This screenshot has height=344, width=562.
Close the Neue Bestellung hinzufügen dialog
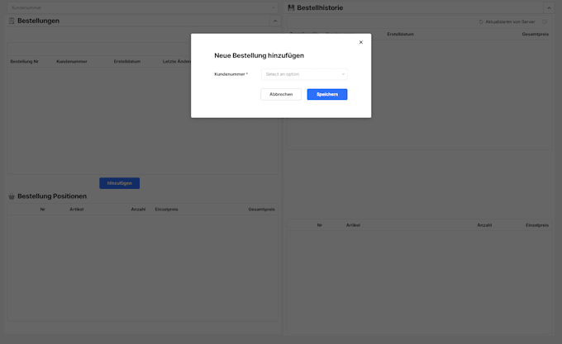(x=361, y=42)
